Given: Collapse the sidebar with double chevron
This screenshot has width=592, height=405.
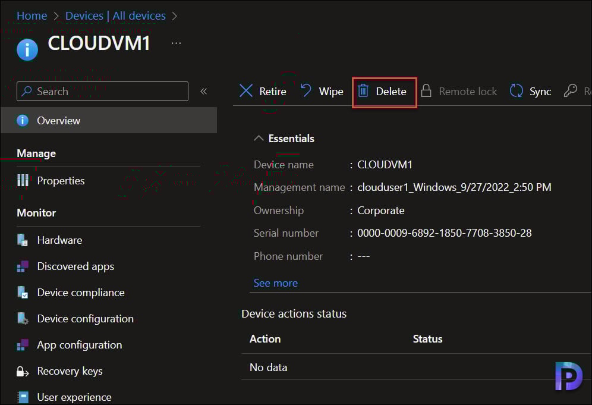Looking at the screenshot, I should pyautogui.click(x=203, y=91).
